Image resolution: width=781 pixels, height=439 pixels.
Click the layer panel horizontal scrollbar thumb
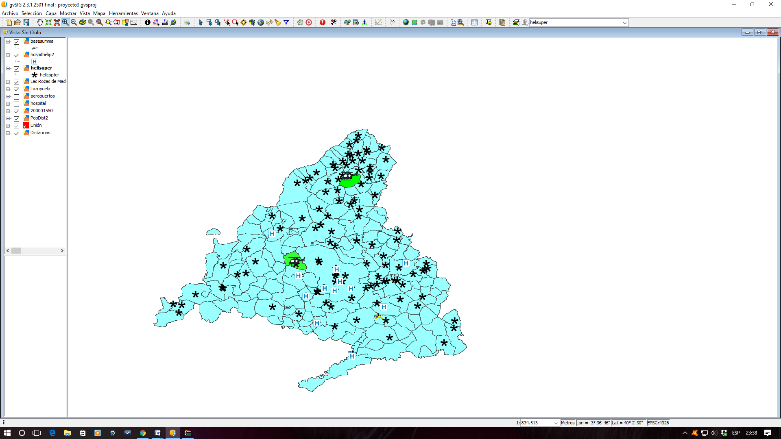click(16, 251)
